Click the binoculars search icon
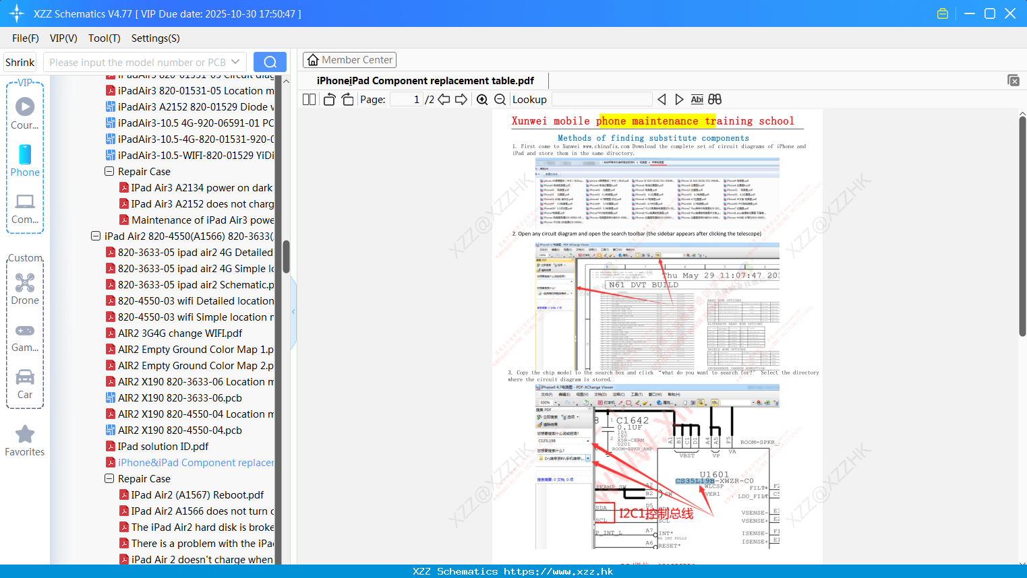Viewport: 1027px width, 578px height. point(715,100)
